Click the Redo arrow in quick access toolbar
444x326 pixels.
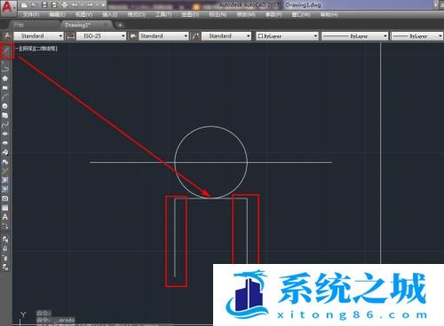click(90, 4)
